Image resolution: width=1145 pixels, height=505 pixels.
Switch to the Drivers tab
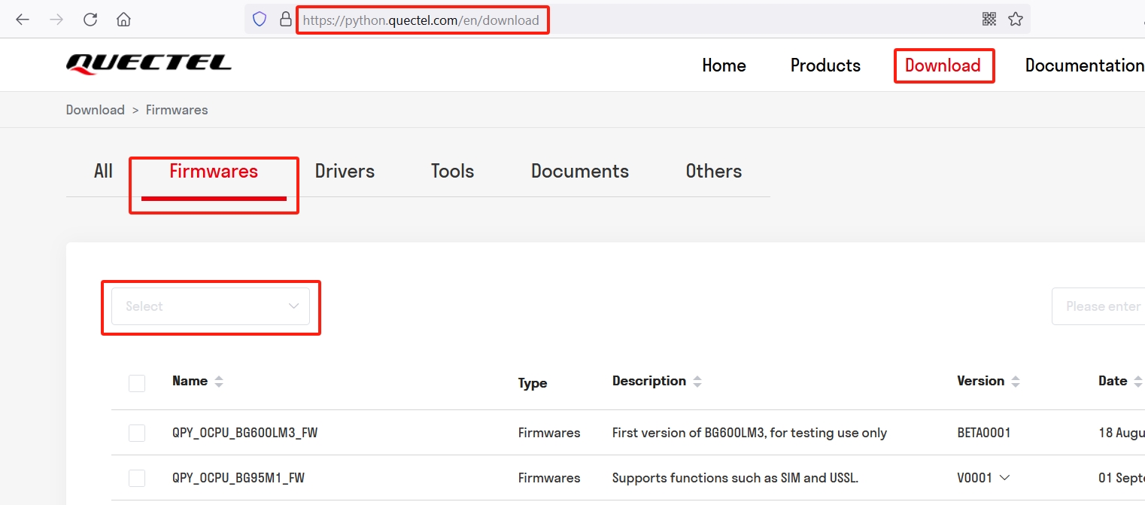(345, 171)
